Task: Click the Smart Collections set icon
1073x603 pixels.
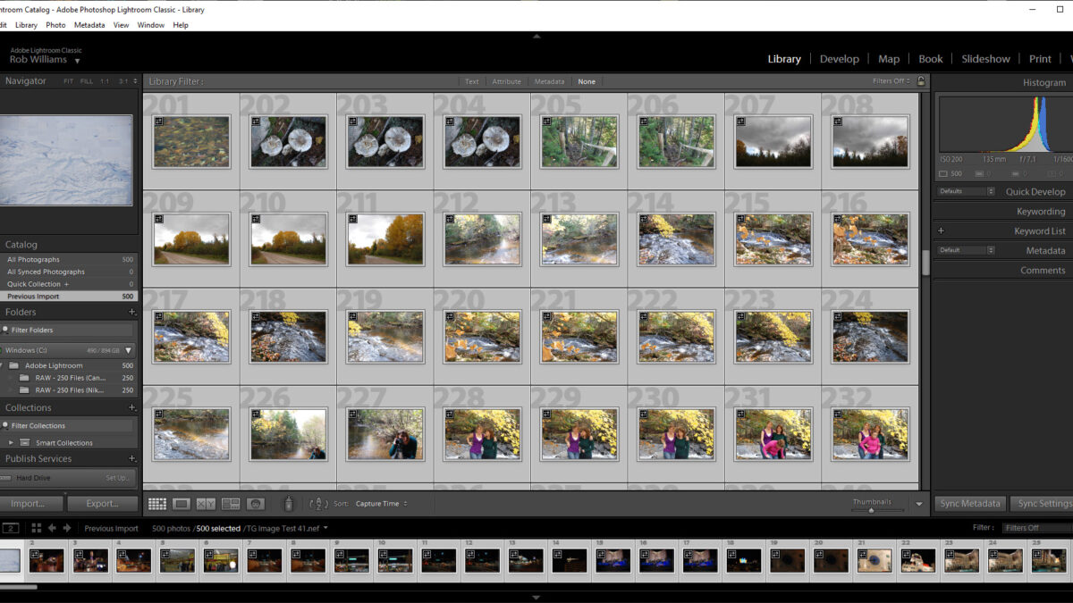Action: tap(25, 443)
